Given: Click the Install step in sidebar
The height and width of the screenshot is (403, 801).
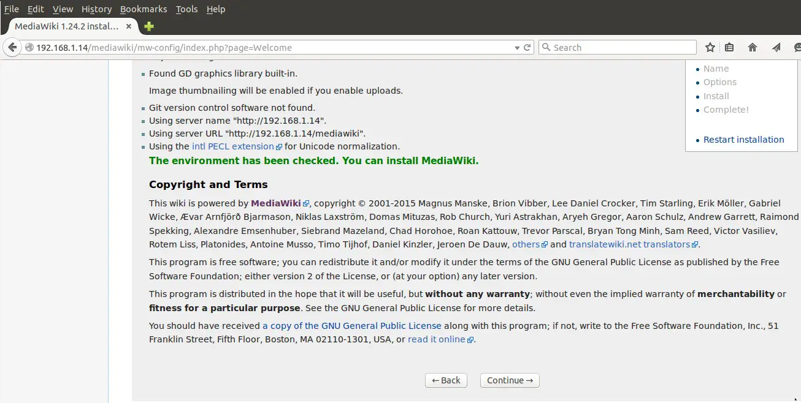Looking at the screenshot, I should [x=716, y=96].
